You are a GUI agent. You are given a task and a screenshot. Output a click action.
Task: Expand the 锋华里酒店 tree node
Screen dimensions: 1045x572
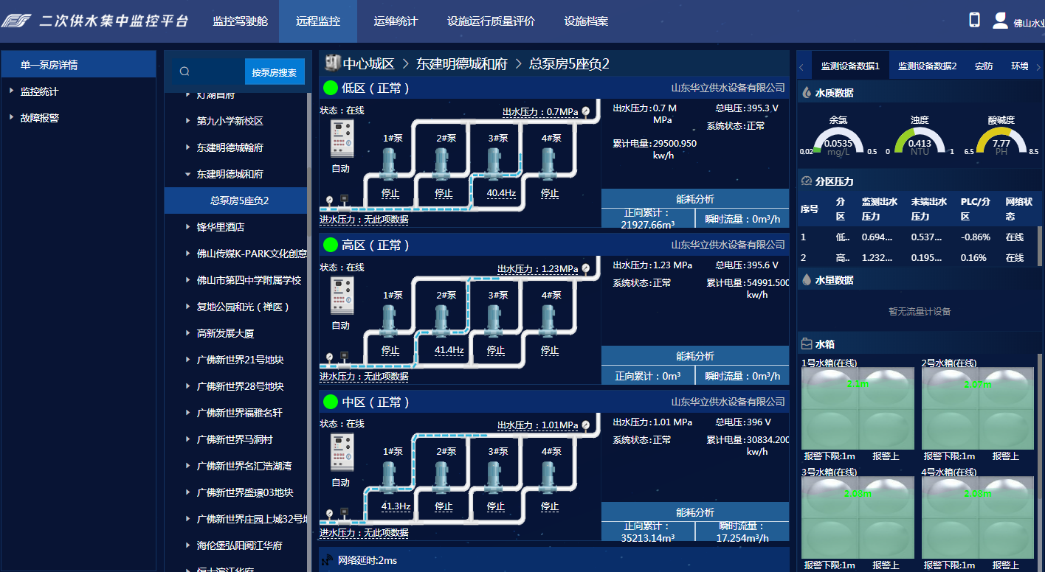187,228
